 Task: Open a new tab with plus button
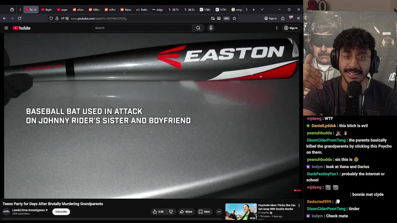pos(254,10)
